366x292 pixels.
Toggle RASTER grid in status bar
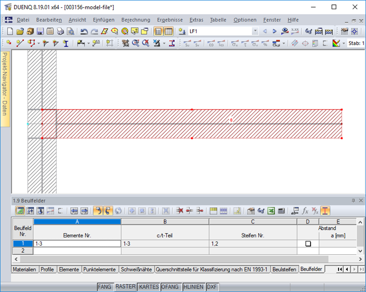point(126,287)
